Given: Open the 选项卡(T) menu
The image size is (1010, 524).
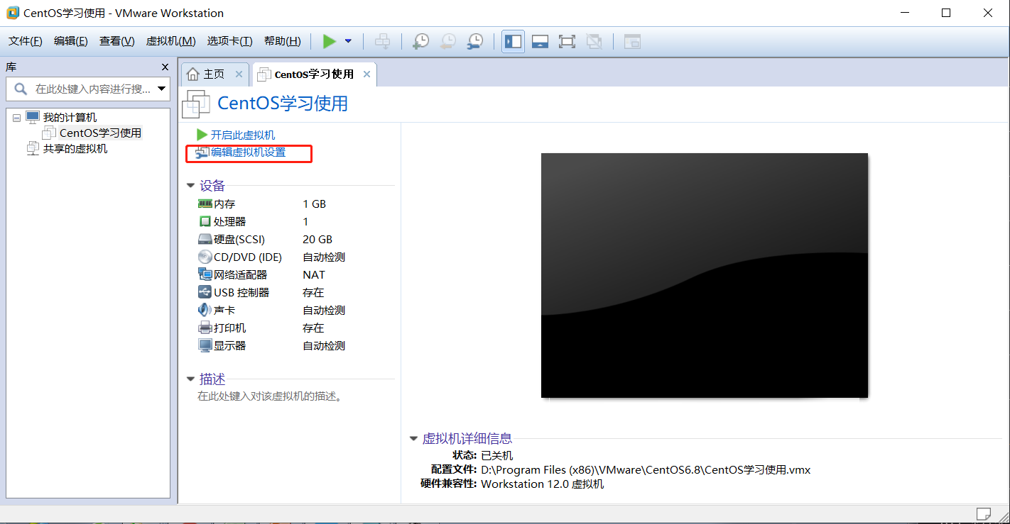Looking at the screenshot, I should click(229, 41).
